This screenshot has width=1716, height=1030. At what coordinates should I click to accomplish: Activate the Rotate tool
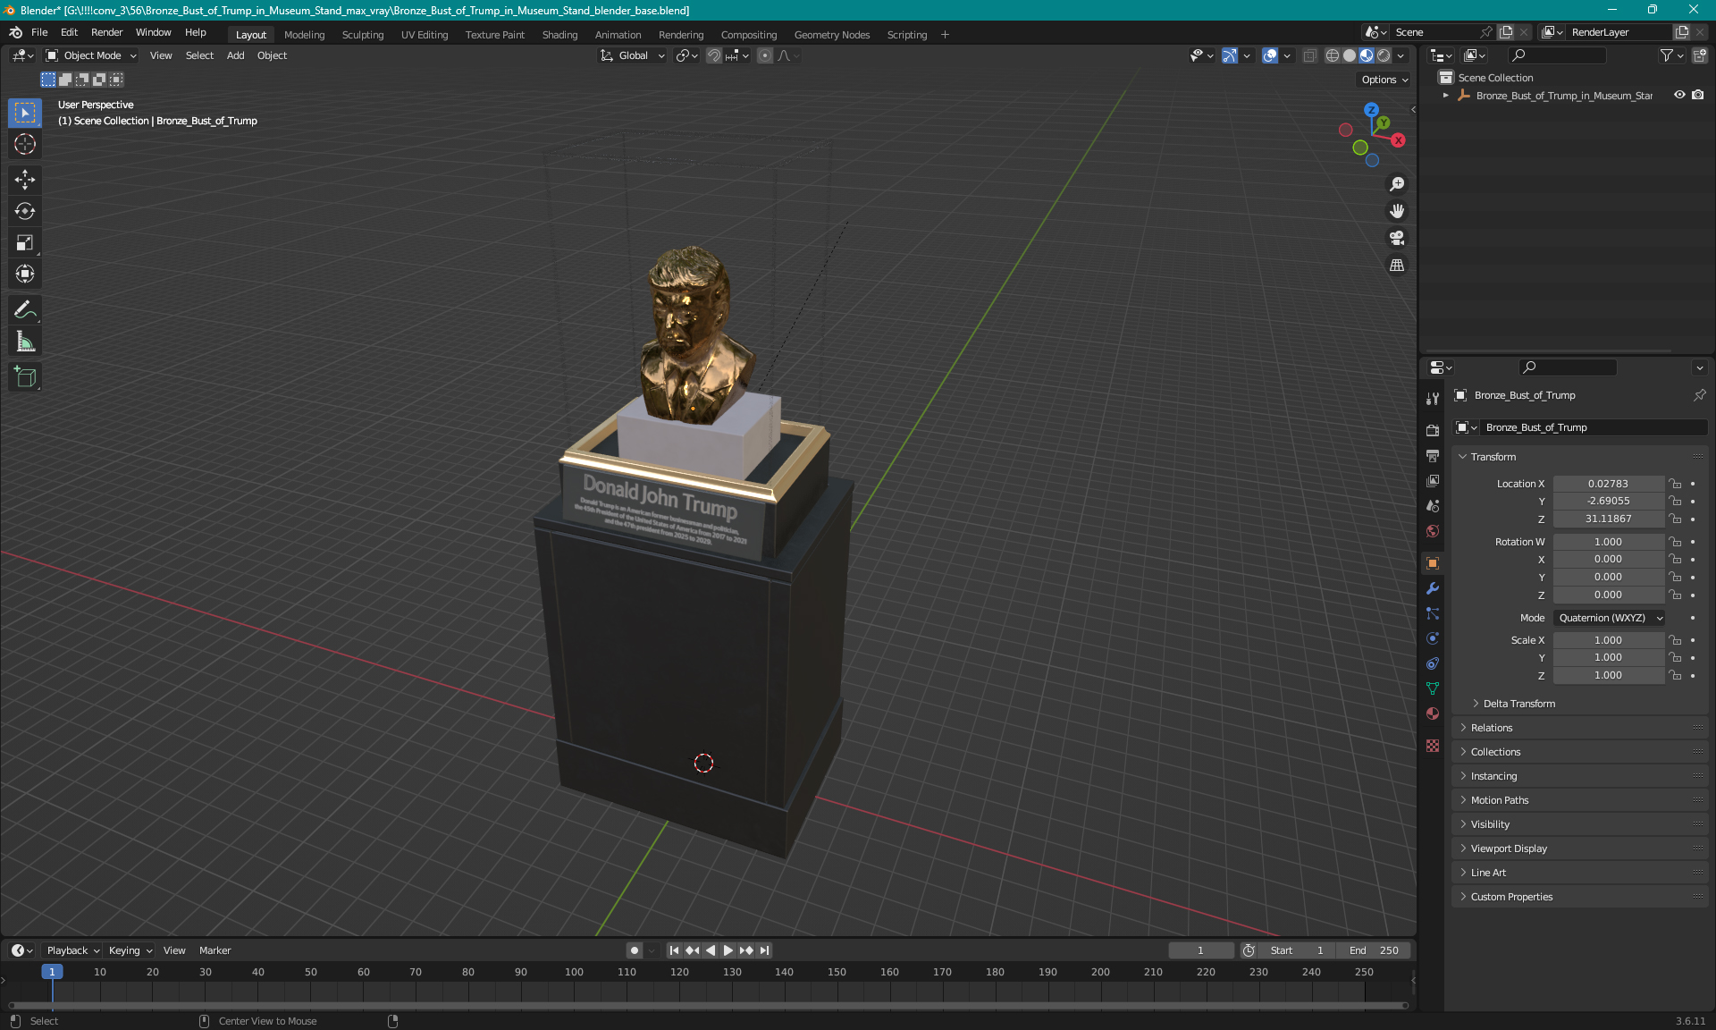pos(25,211)
